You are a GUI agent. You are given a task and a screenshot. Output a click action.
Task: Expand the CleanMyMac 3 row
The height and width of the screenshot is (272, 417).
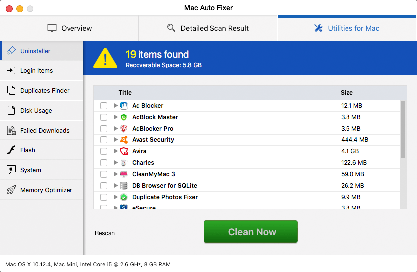tap(116, 174)
